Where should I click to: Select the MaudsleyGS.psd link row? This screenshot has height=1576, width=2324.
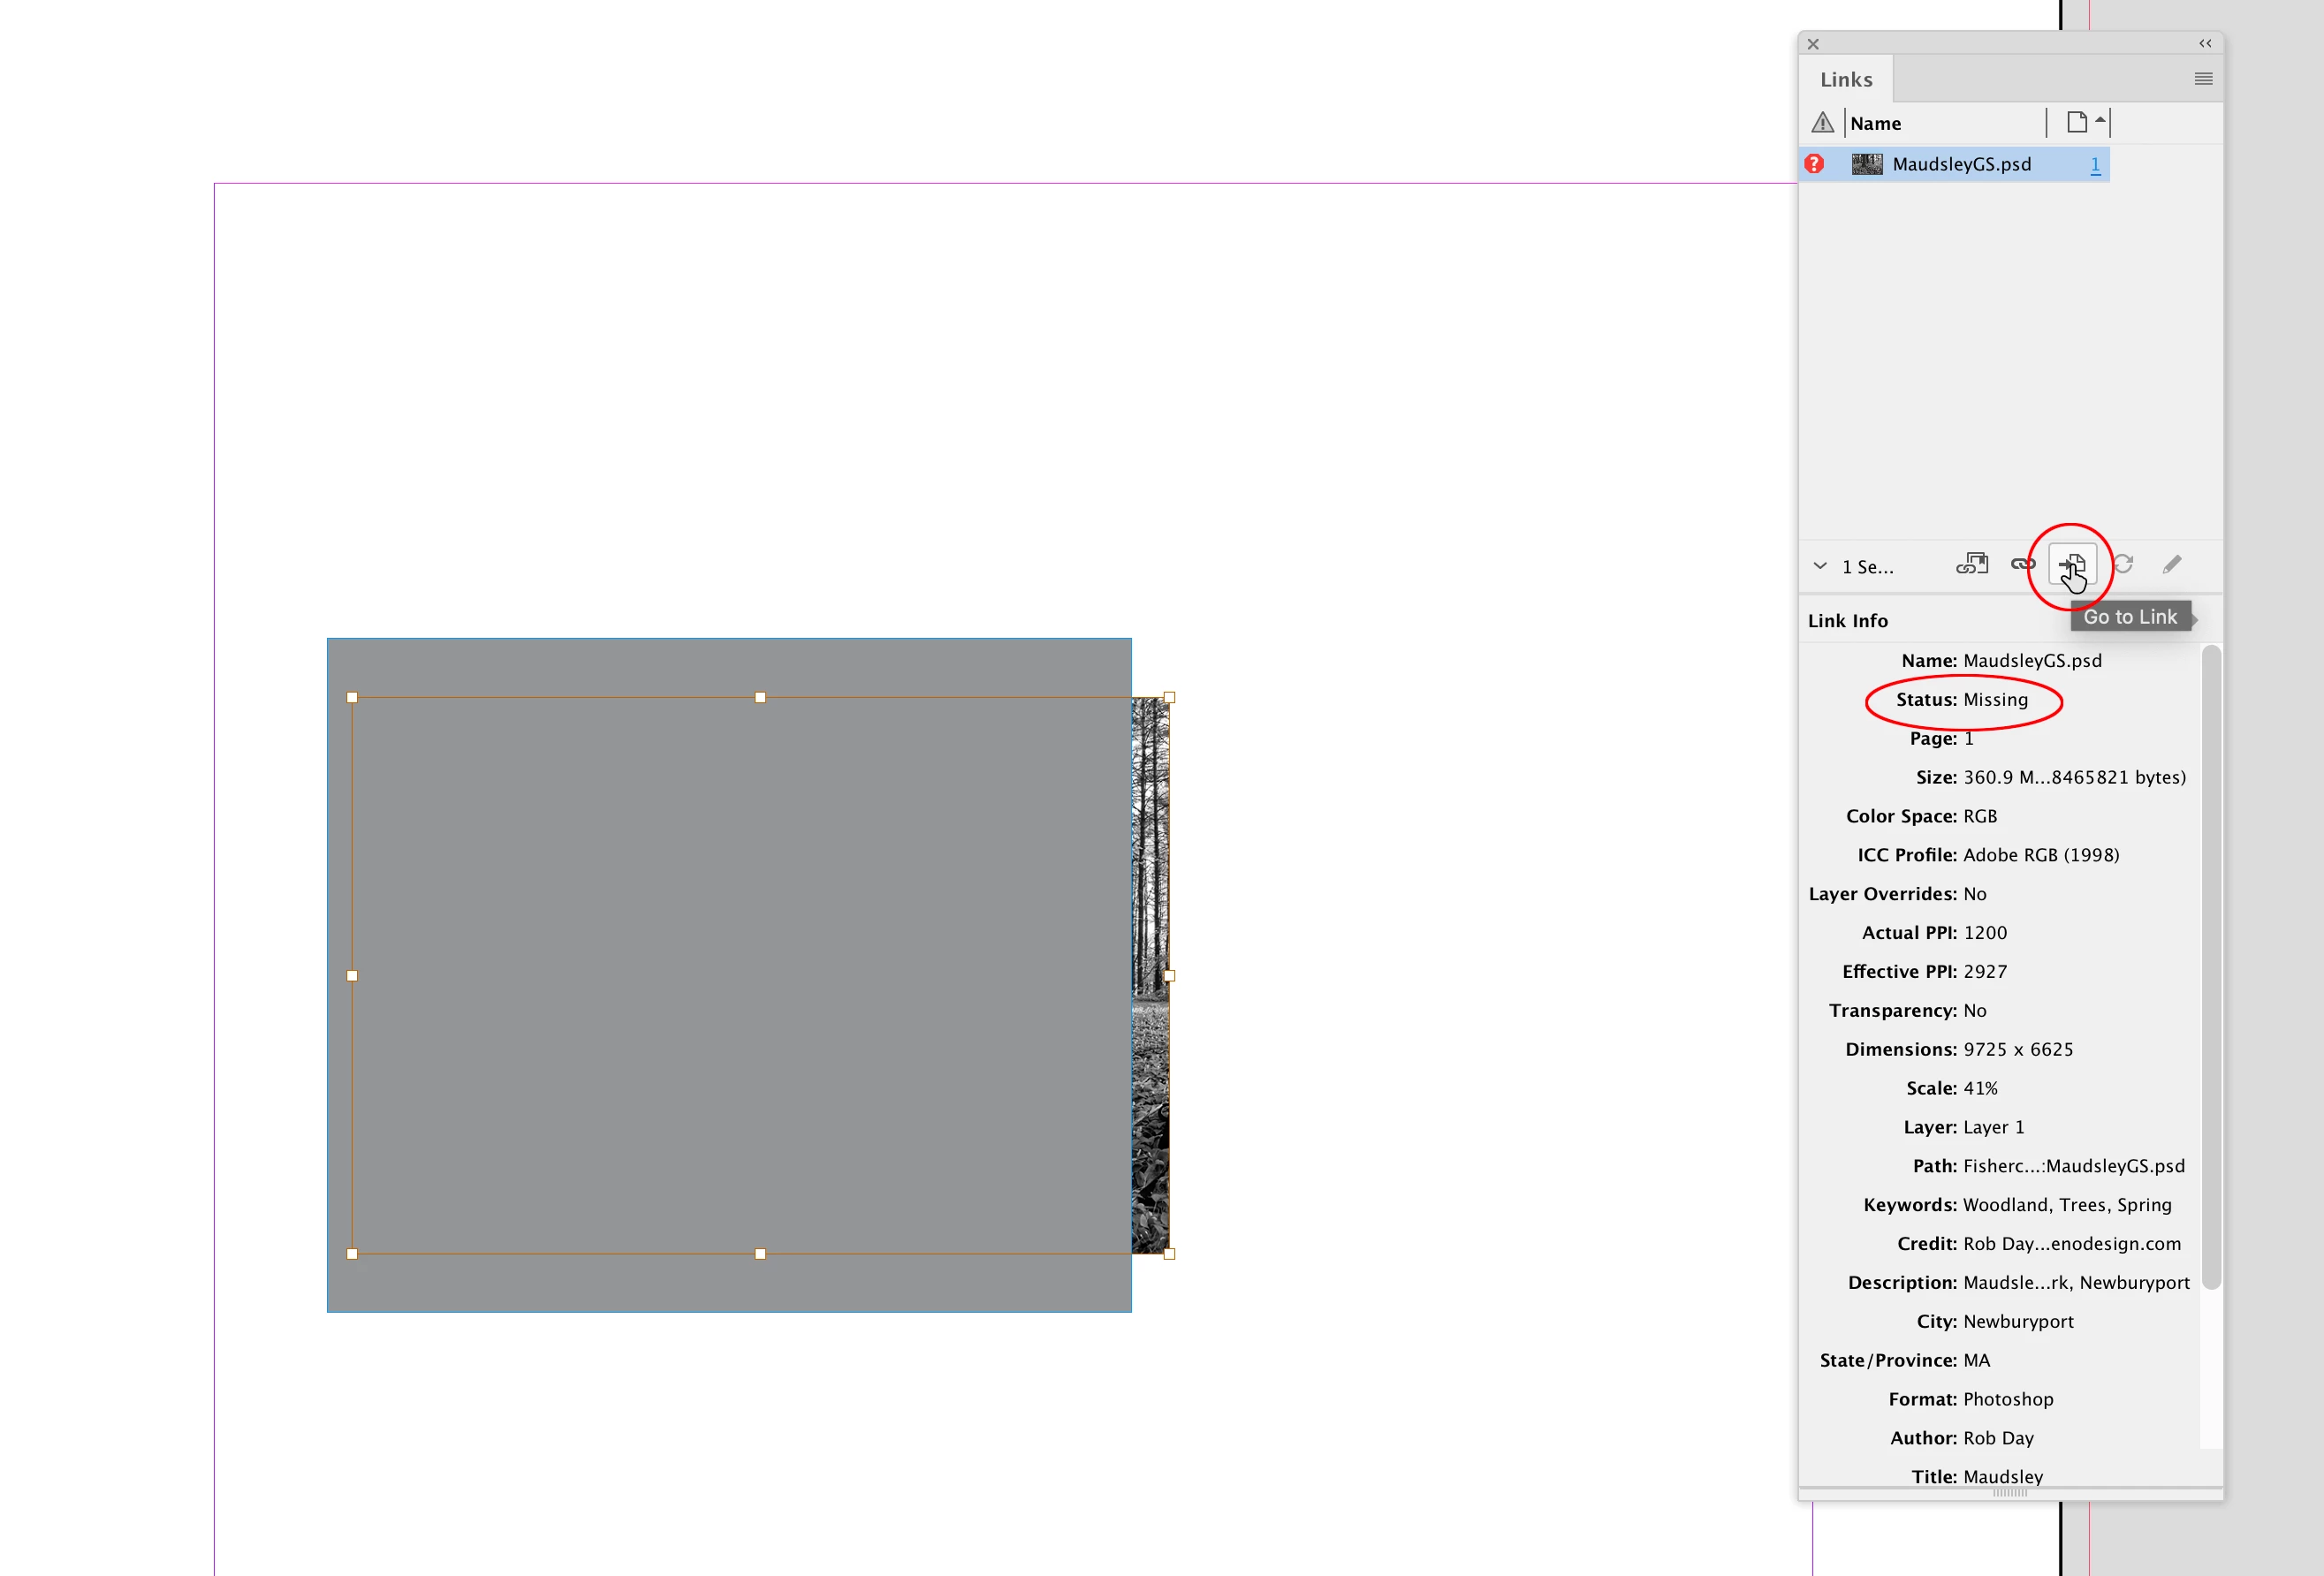pos(1961,165)
